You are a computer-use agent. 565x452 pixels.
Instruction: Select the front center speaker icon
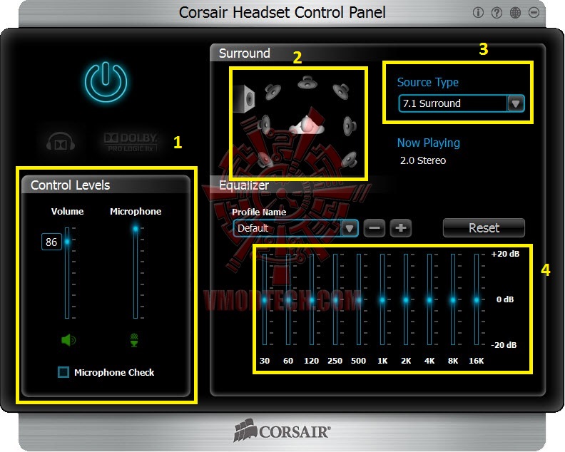[x=307, y=83]
